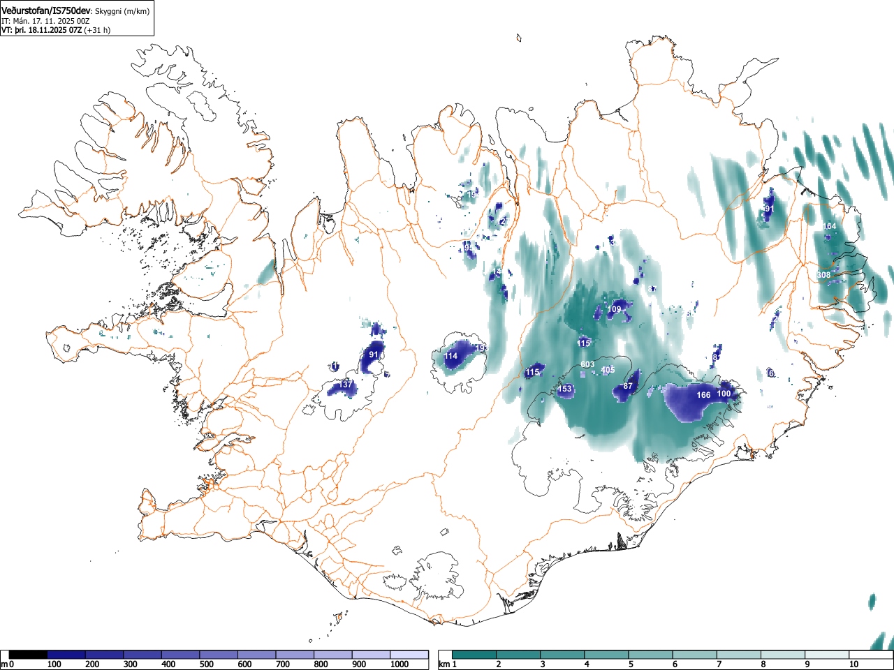Click the 10 tick label in km legend

click(x=853, y=664)
